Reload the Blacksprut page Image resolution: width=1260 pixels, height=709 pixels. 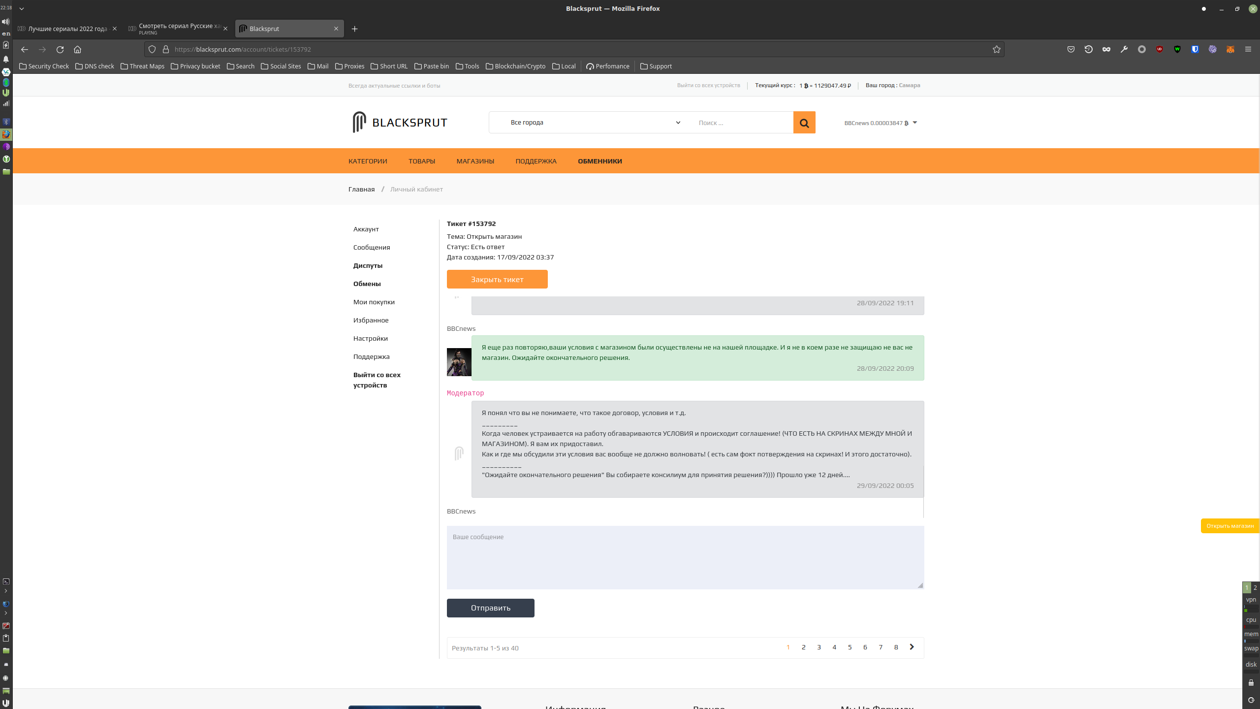tap(60, 49)
